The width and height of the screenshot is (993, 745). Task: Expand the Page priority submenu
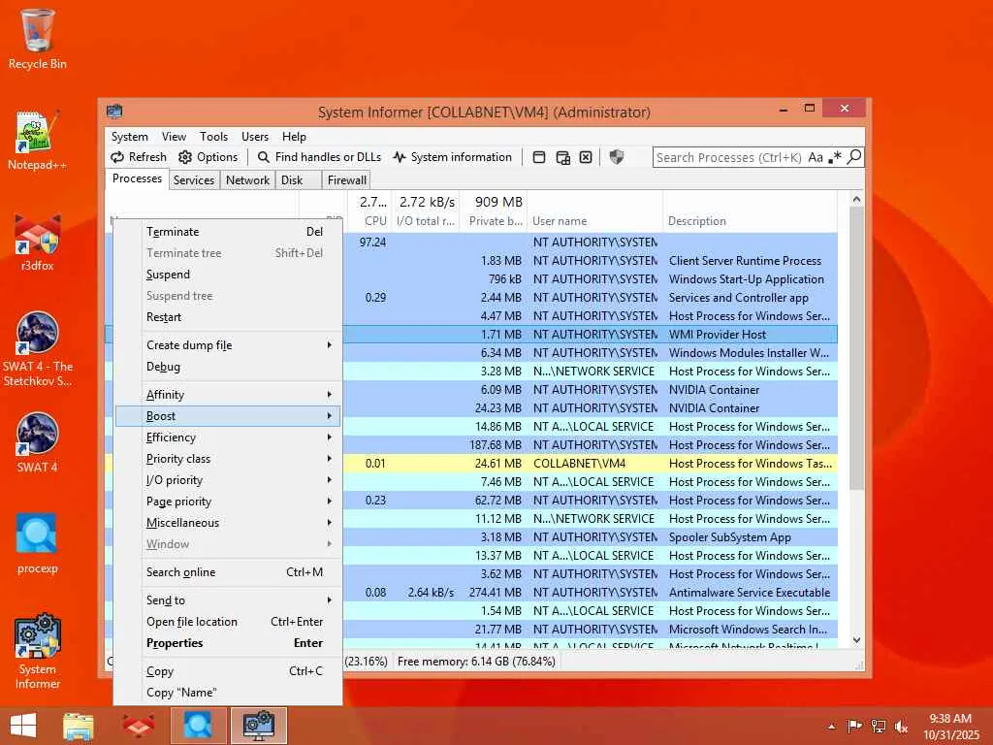[x=228, y=502]
